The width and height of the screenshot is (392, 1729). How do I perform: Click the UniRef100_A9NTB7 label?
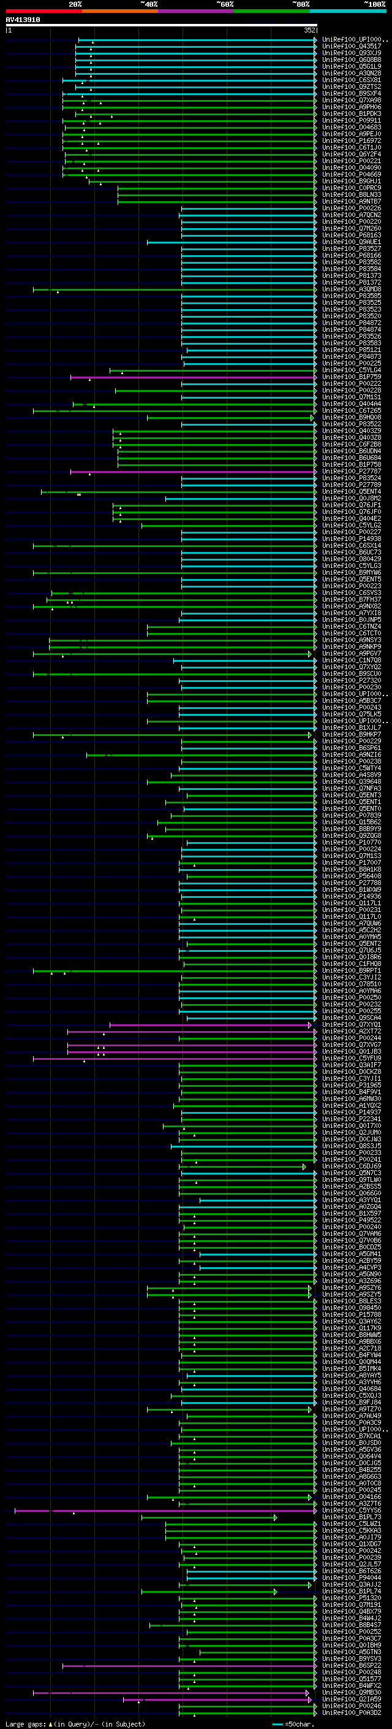351,201
